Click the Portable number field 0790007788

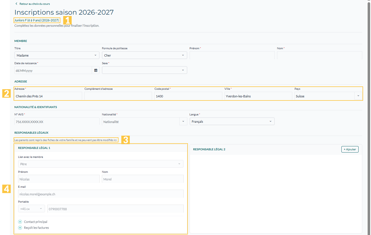pyautogui.click(x=116, y=209)
